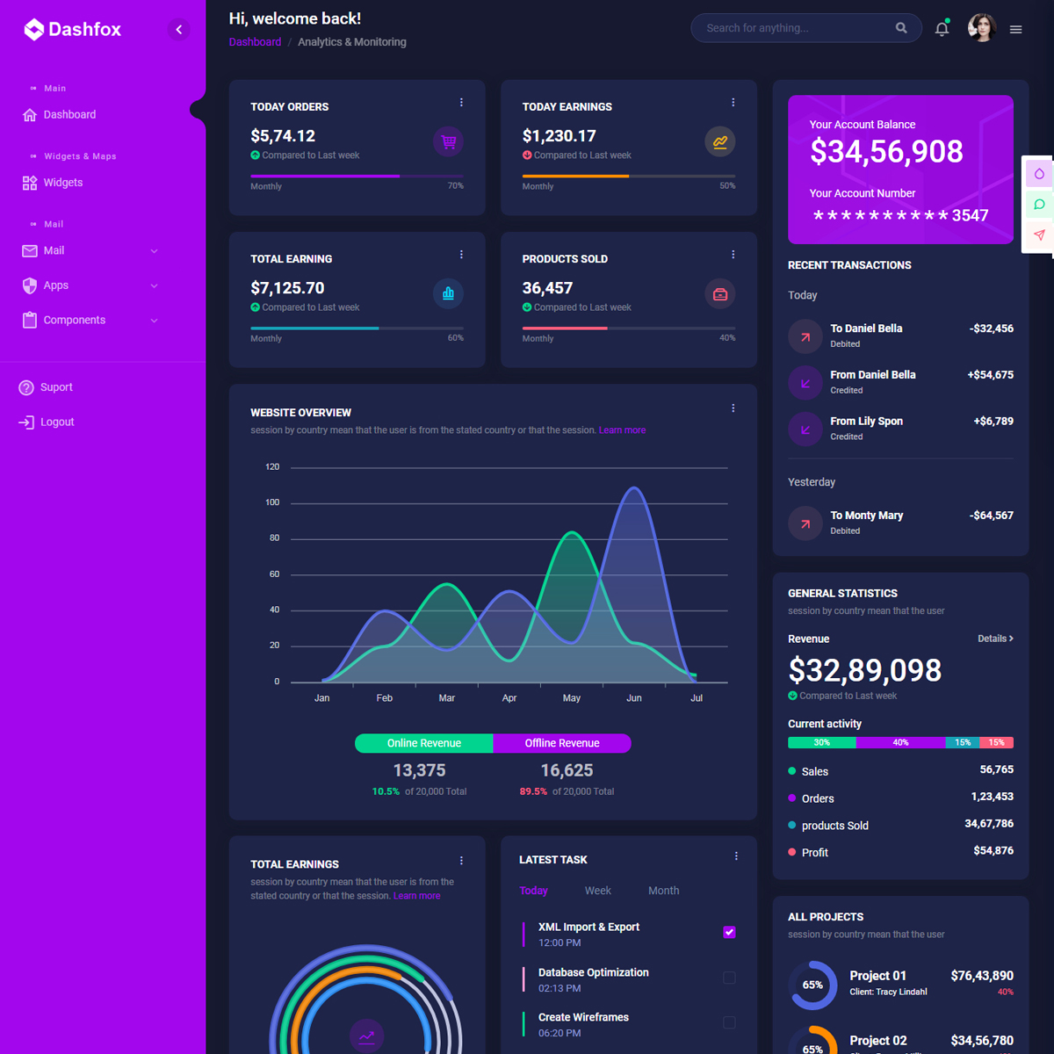Click Logout in sidebar
The height and width of the screenshot is (1054, 1054).
[47, 422]
